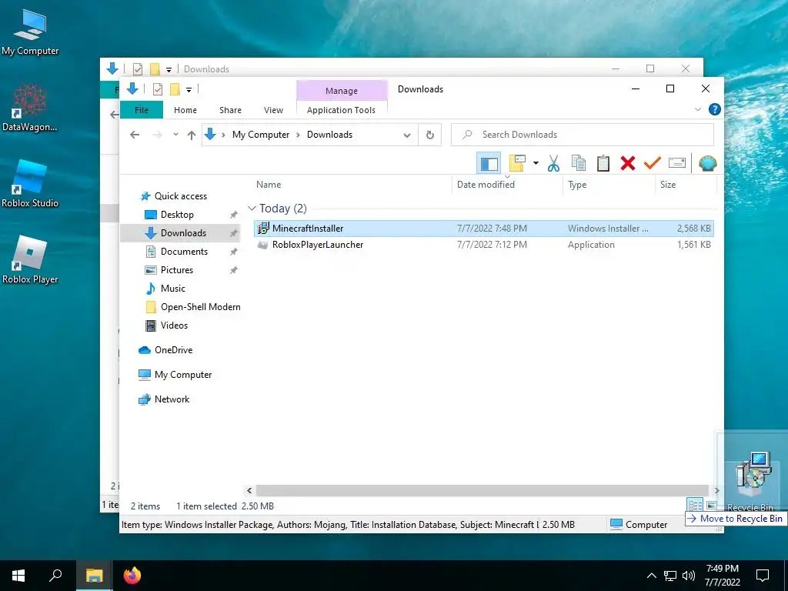The width and height of the screenshot is (788, 591).
Task: Open the volume speaker tray icon
Action: [689, 576]
